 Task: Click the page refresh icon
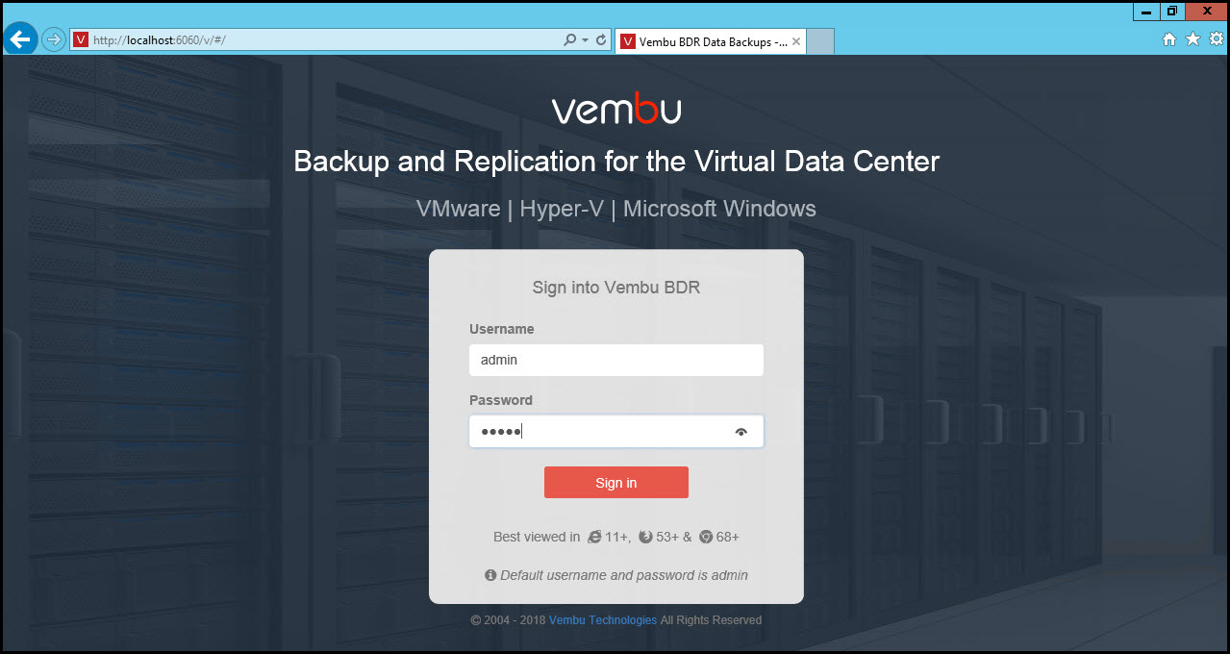point(601,40)
